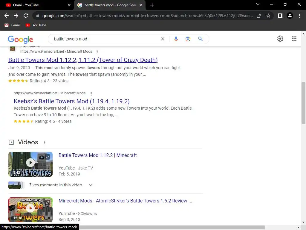This screenshot has width=306, height=230.
Task: Go to Google home via logo
Action: 21,39
